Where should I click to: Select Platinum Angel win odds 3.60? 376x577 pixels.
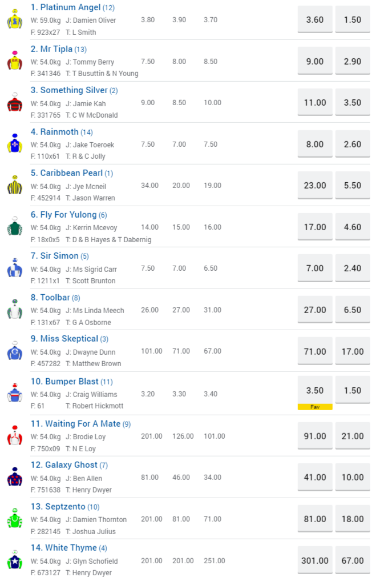pyautogui.click(x=315, y=20)
